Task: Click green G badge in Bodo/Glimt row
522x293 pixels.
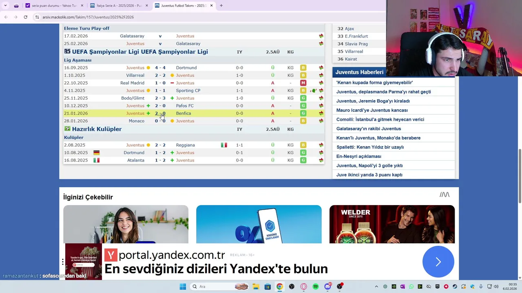Action: point(303,98)
